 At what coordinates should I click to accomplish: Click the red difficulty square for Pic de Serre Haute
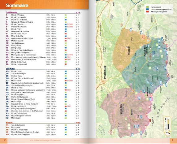coord(66,34)
